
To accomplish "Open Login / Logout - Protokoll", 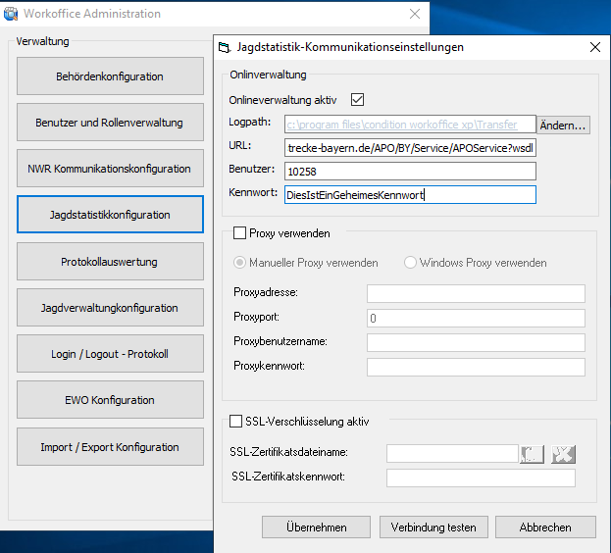I will click(x=110, y=354).
